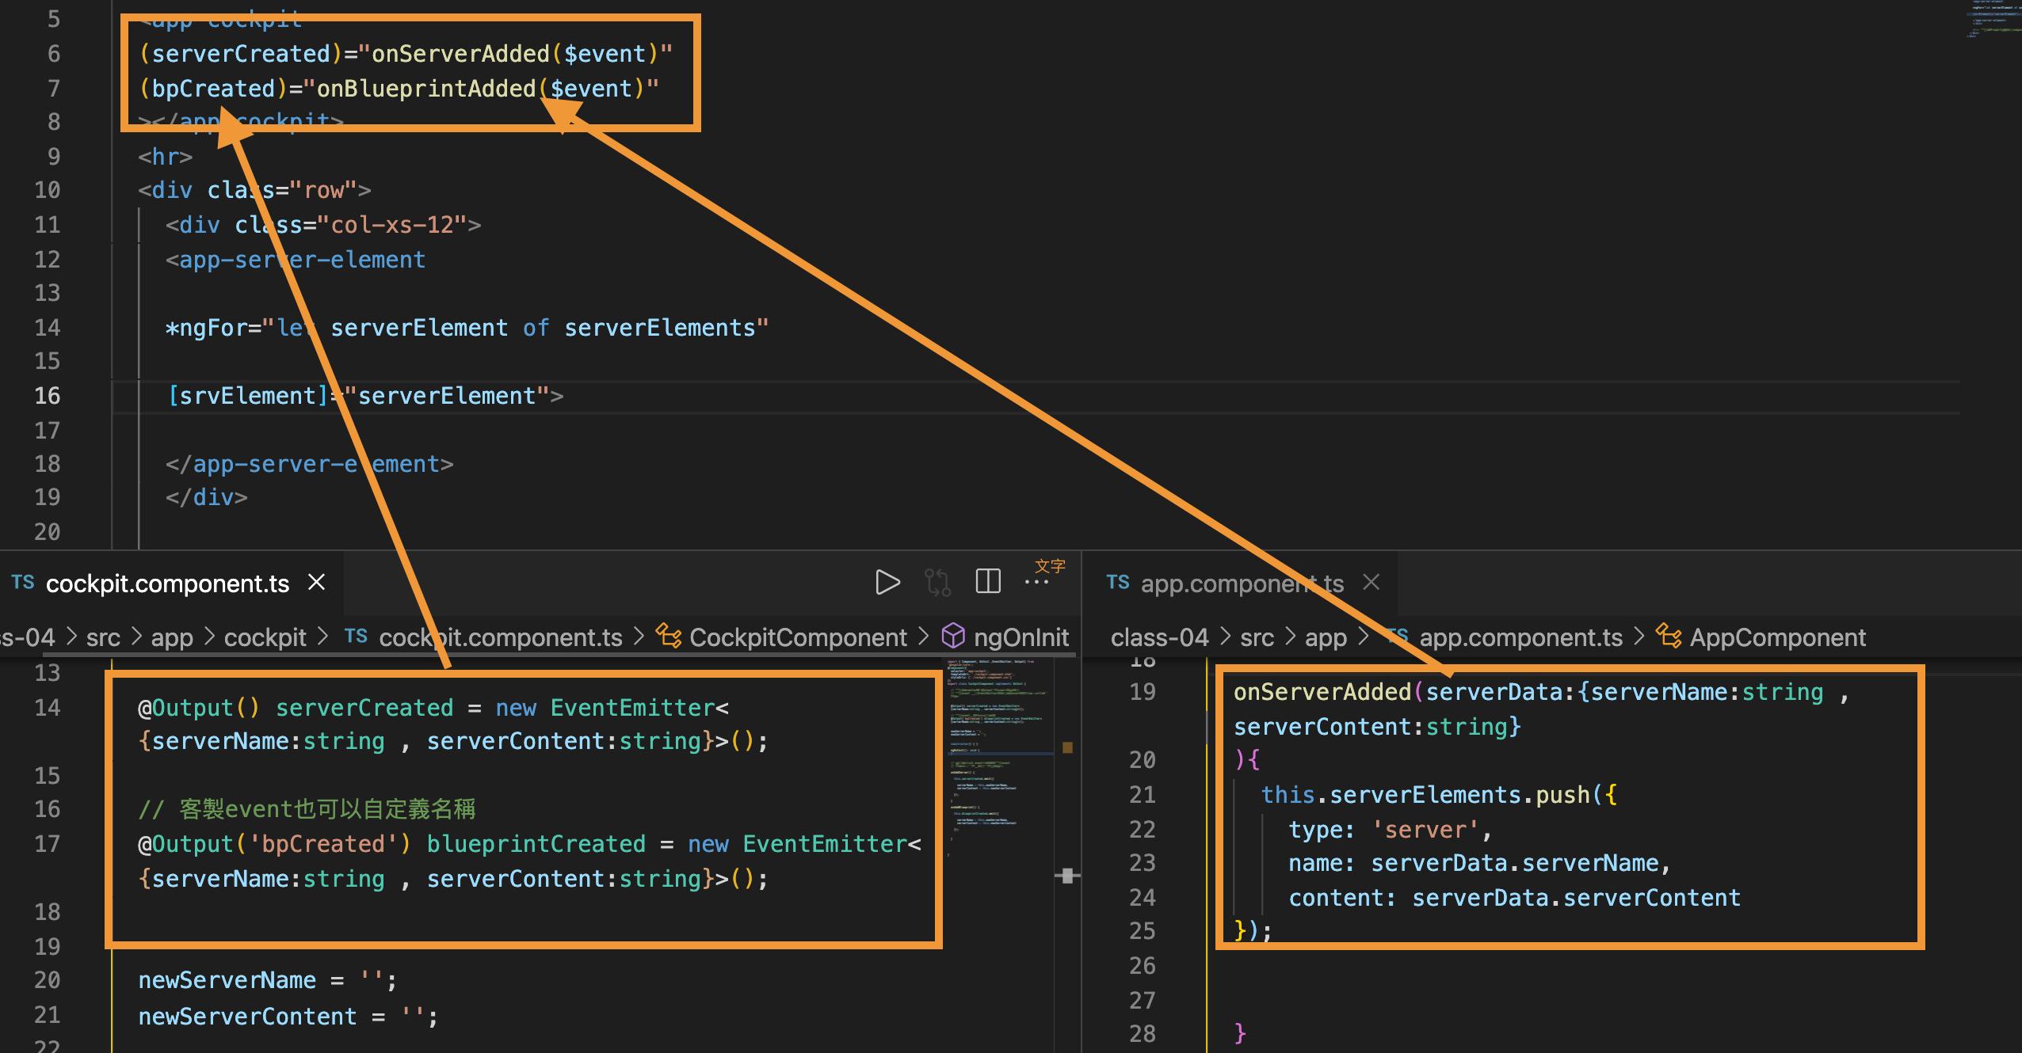Click "type: 'server'" line in app component
The height and width of the screenshot is (1053, 2022).
[x=1391, y=830]
